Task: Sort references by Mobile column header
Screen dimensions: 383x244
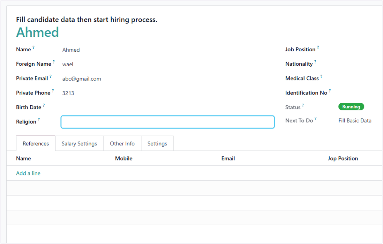Action: coord(124,158)
